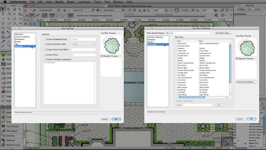
Task: Click the previous view arrow icon
Action: tap(25, 10)
